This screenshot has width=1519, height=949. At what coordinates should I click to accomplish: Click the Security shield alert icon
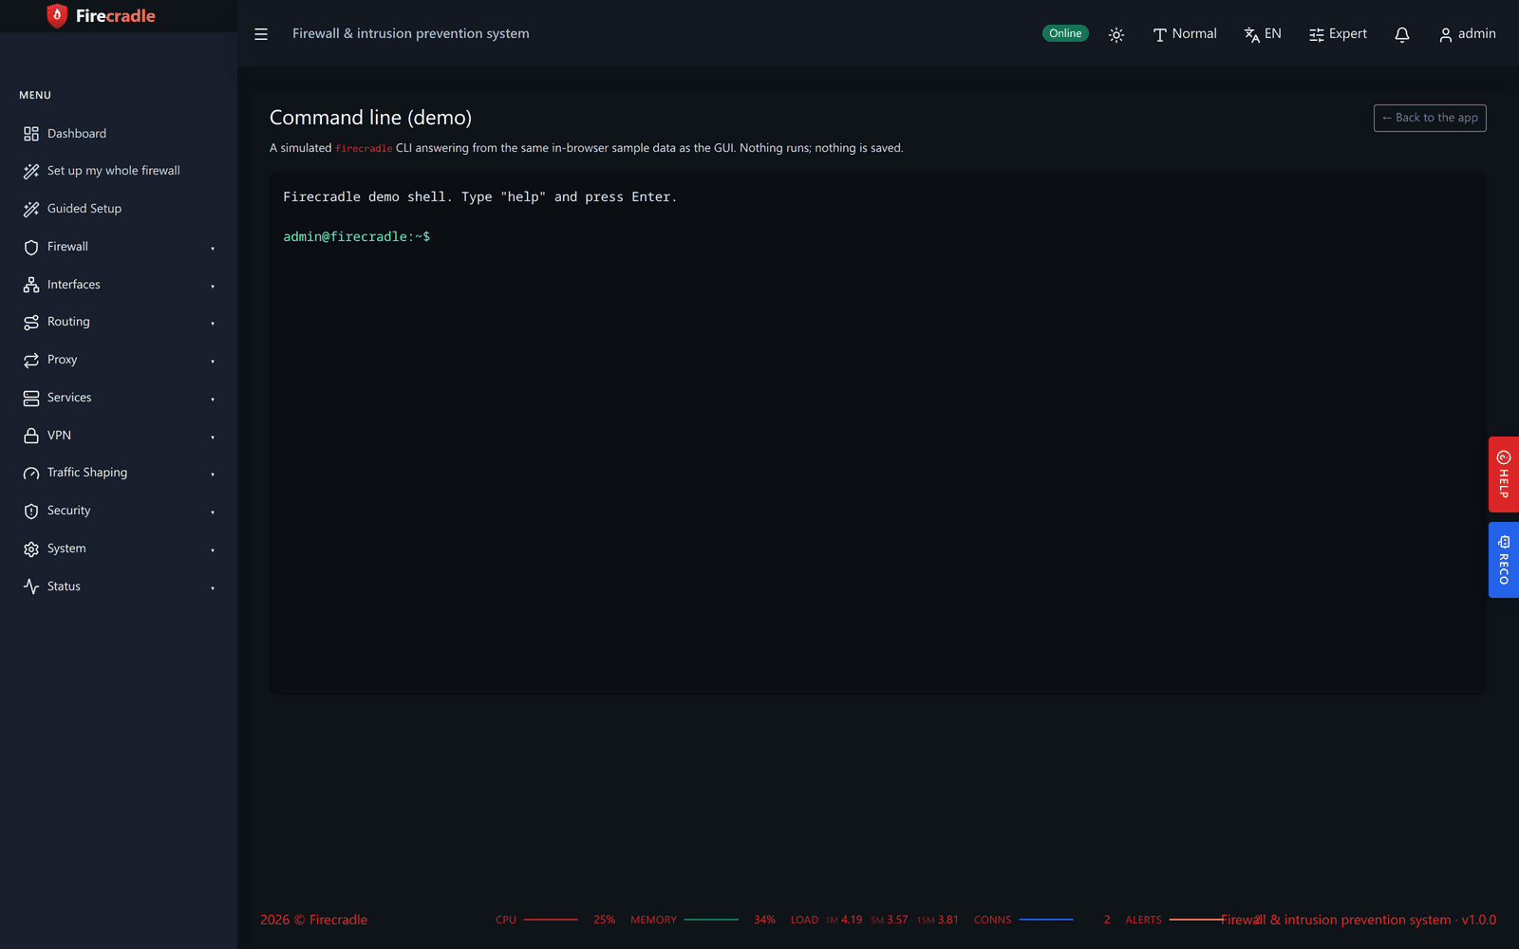coord(31,511)
